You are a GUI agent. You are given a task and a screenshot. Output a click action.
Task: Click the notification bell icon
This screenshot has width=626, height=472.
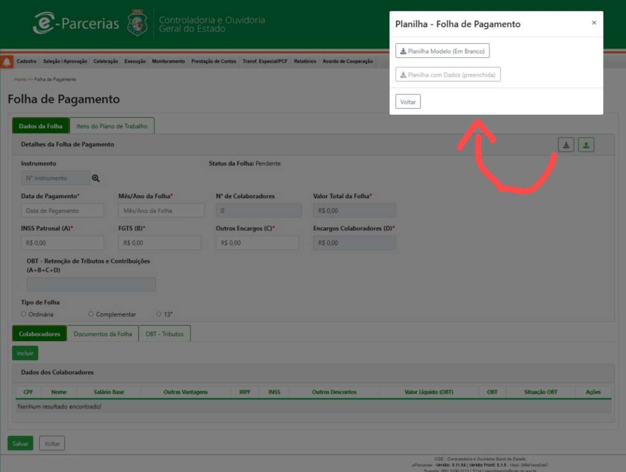7,62
